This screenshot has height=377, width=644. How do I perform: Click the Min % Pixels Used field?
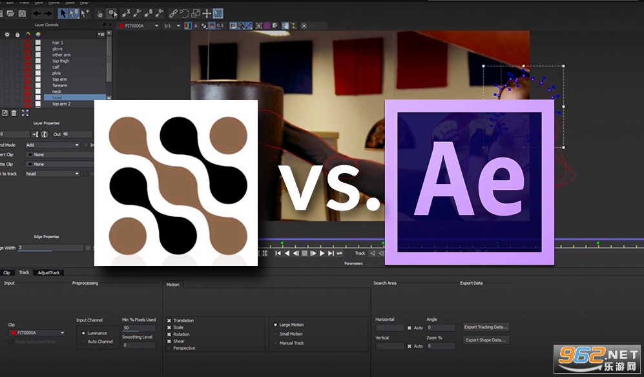click(x=139, y=328)
